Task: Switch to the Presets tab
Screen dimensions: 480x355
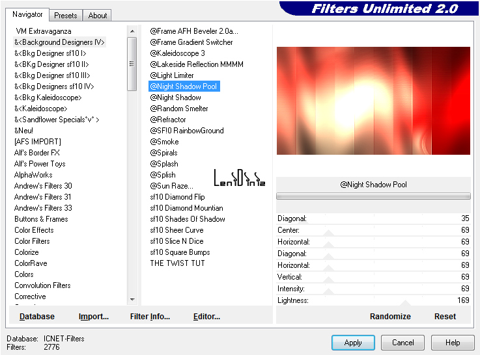Action: coord(66,16)
